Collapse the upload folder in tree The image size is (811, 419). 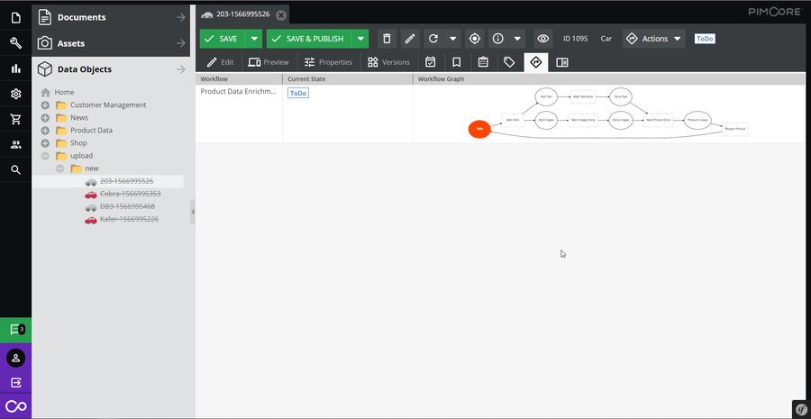coord(45,156)
